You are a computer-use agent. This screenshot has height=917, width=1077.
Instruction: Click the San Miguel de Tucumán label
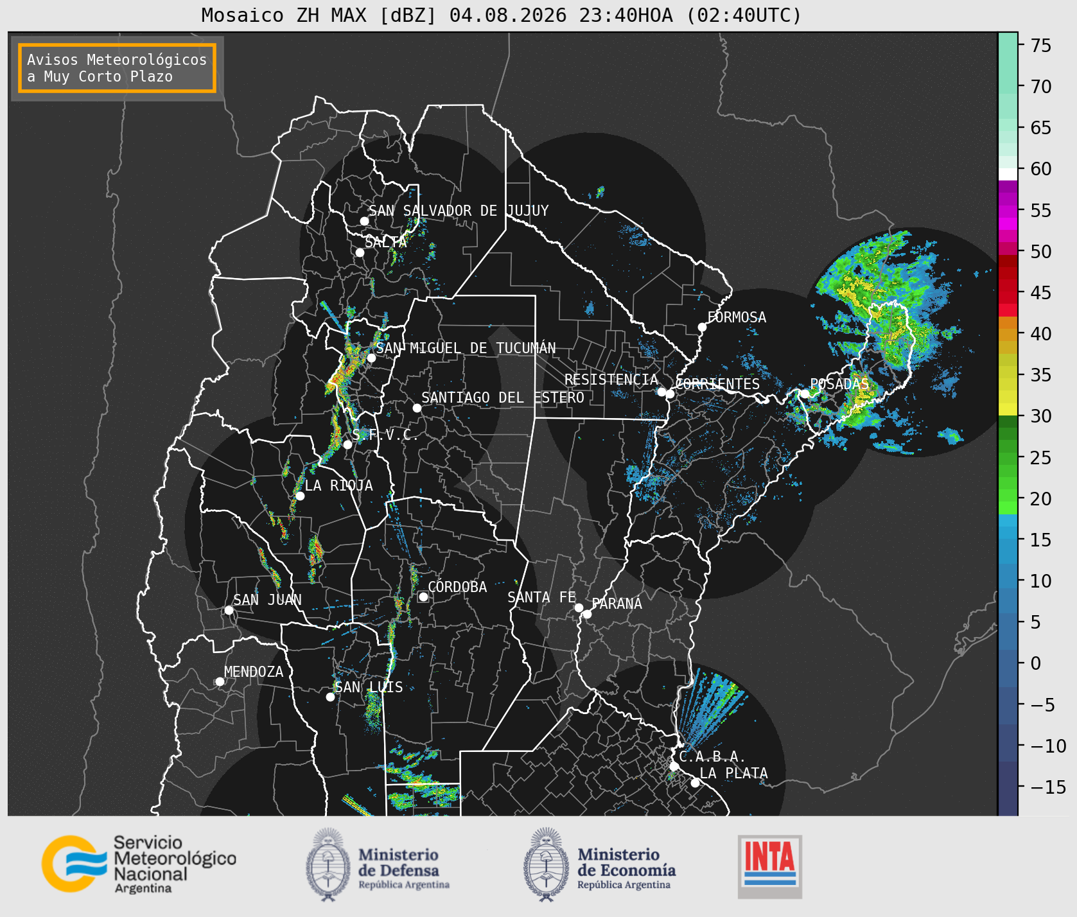pos(466,348)
